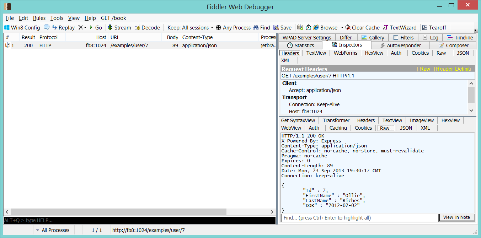481x238 pixels.
Task: Select the response Caching tab
Action: (338, 128)
